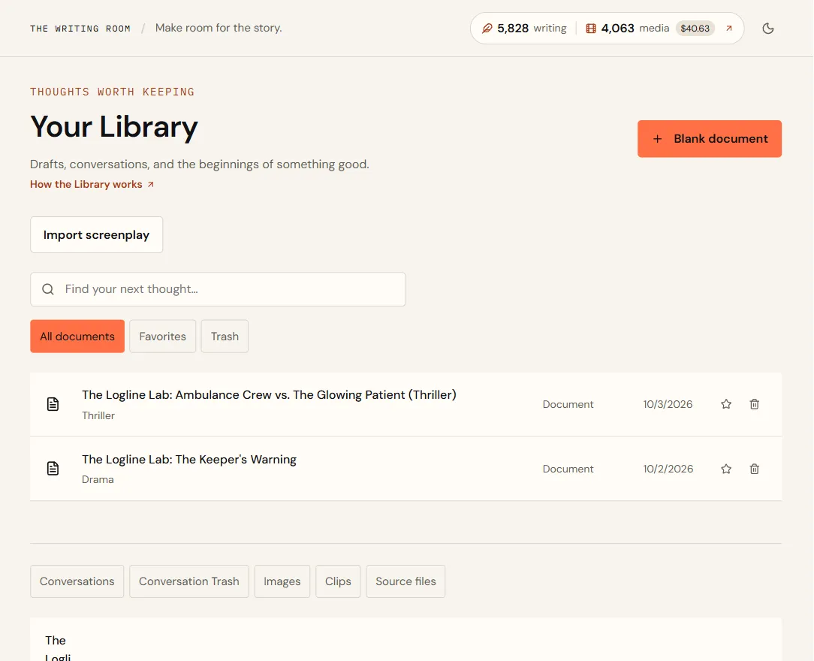Click the Drama genre label
This screenshot has height=661, width=814.
[x=98, y=479]
